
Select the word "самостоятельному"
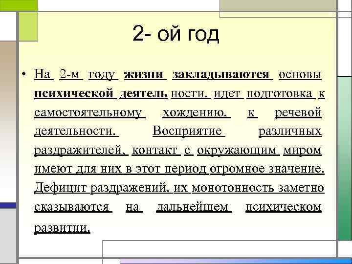[88, 113]
